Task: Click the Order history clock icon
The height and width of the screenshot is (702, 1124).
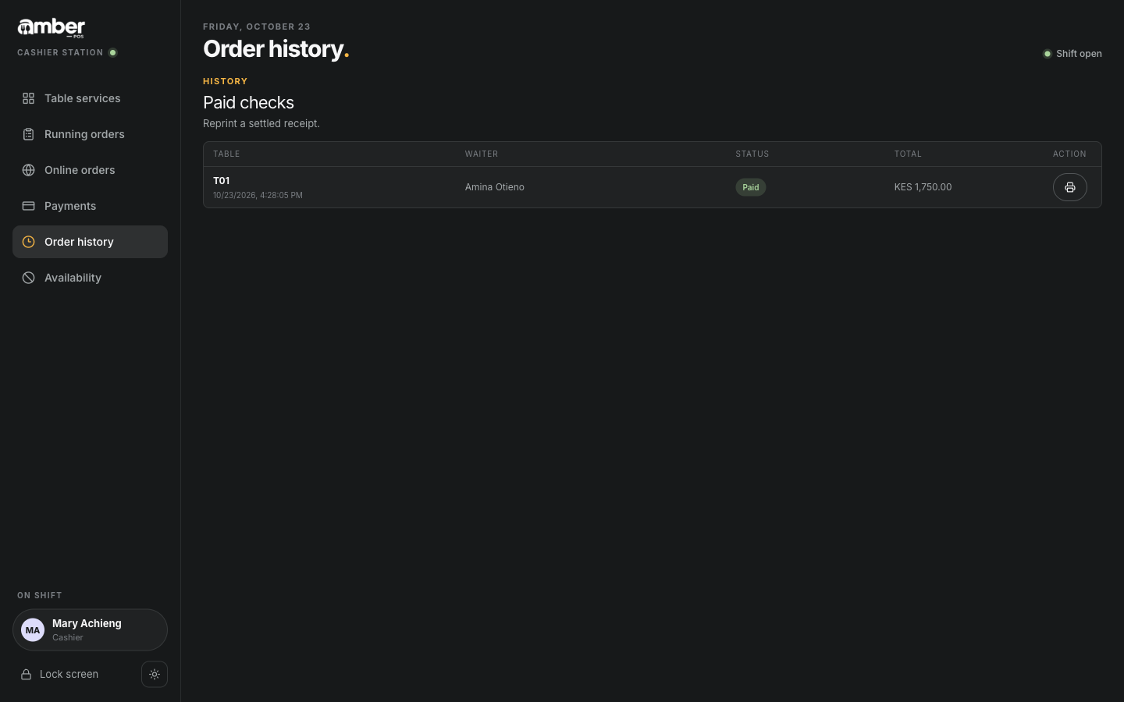Action: click(x=28, y=242)
